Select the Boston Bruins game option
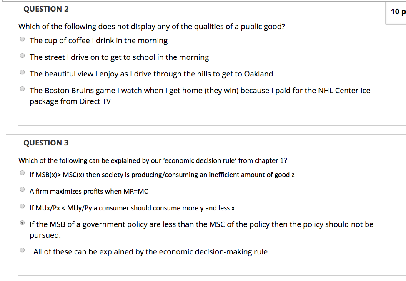This screenshot has height=281, width=406. point(22,88)
